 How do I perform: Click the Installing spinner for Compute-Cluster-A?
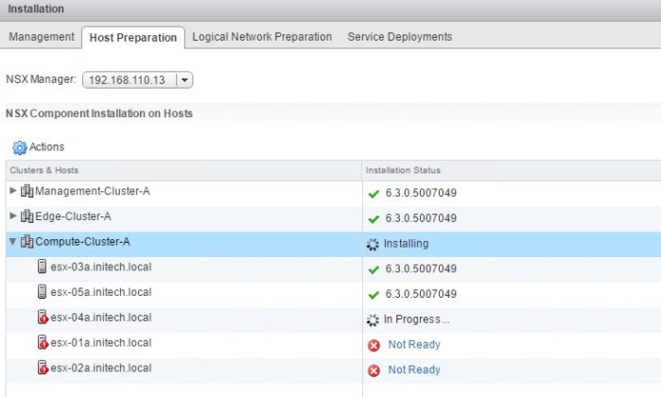(373, 244)
